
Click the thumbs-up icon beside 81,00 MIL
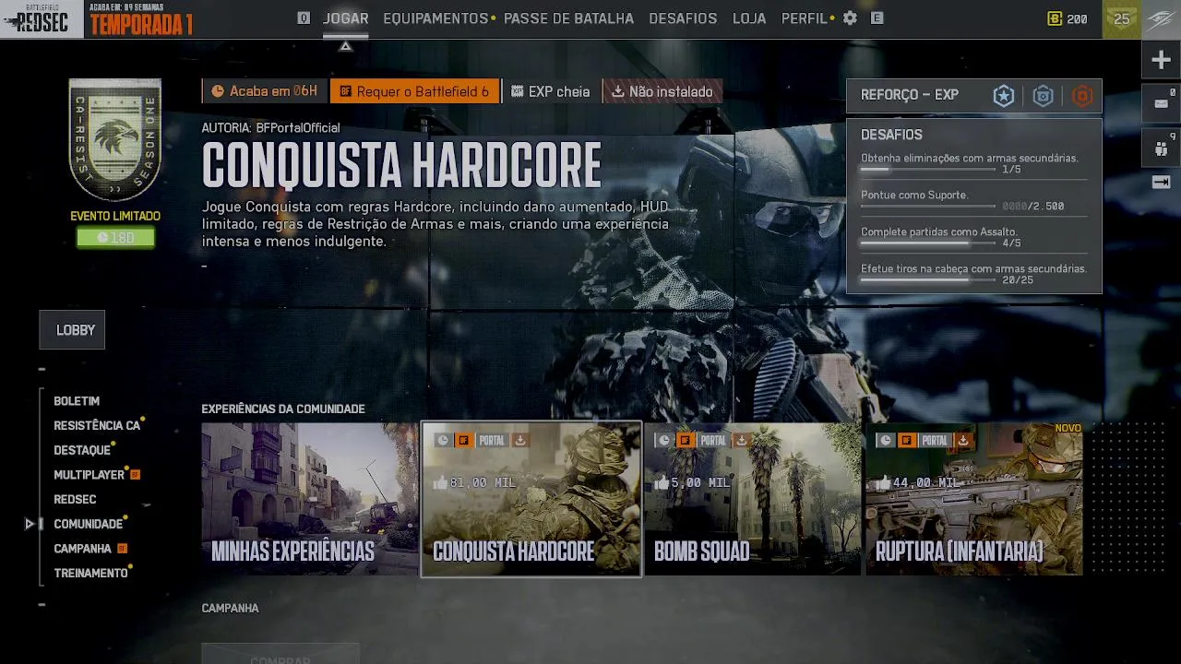[440, 482]
